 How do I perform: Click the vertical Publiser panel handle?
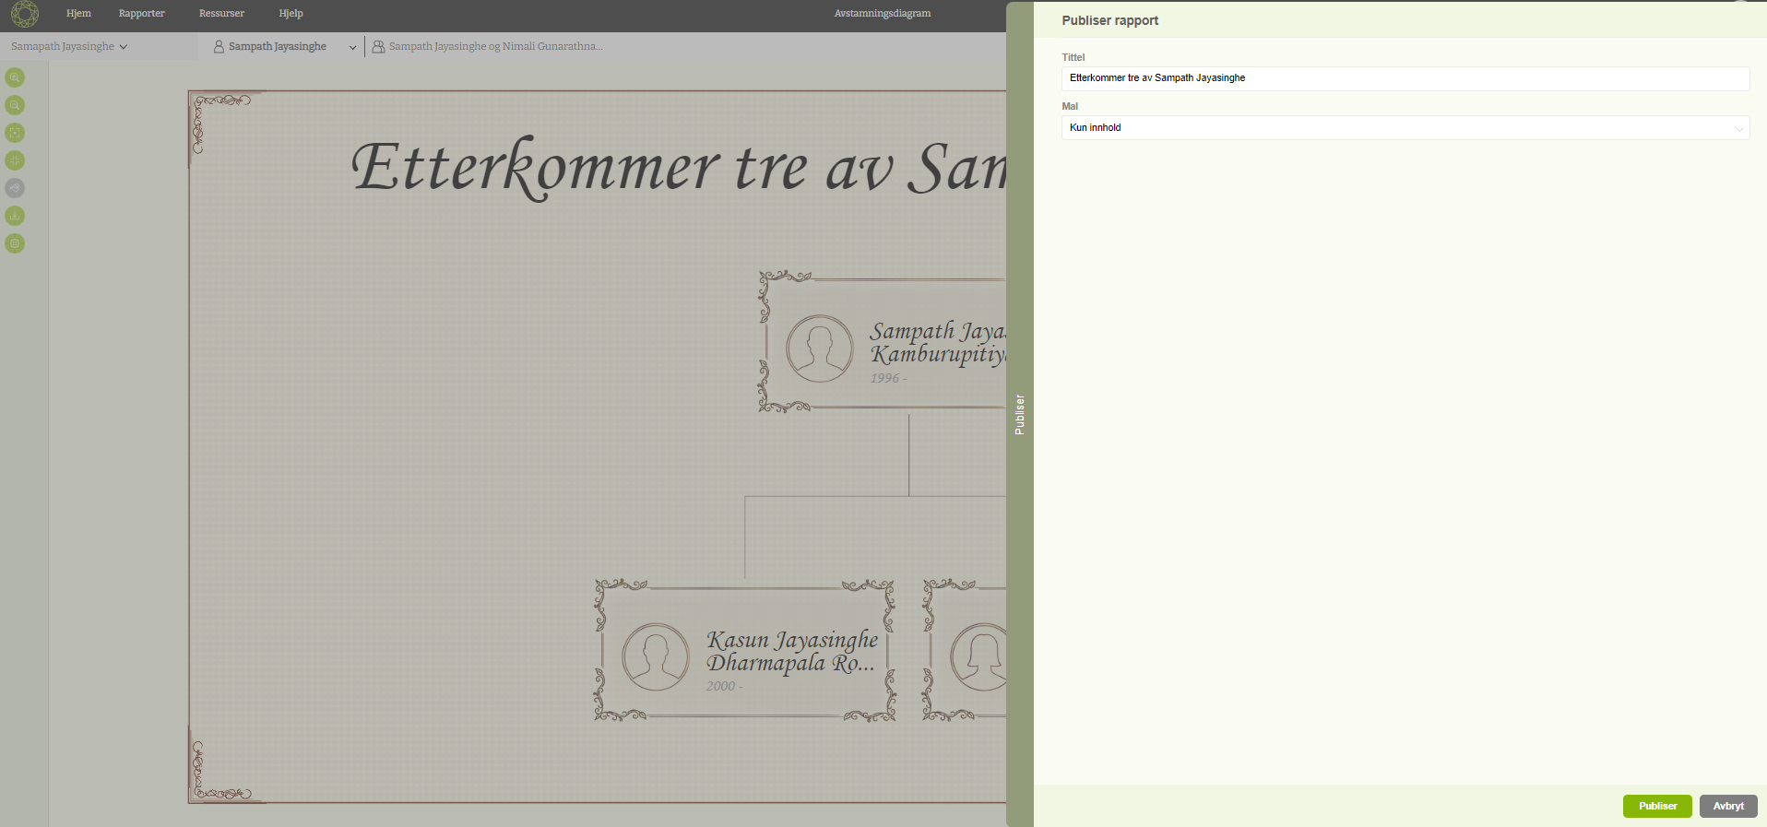tap(1019, 414)
